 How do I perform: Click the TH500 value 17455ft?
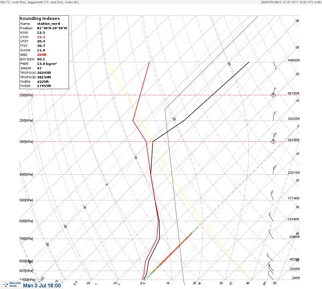(44, 86)
